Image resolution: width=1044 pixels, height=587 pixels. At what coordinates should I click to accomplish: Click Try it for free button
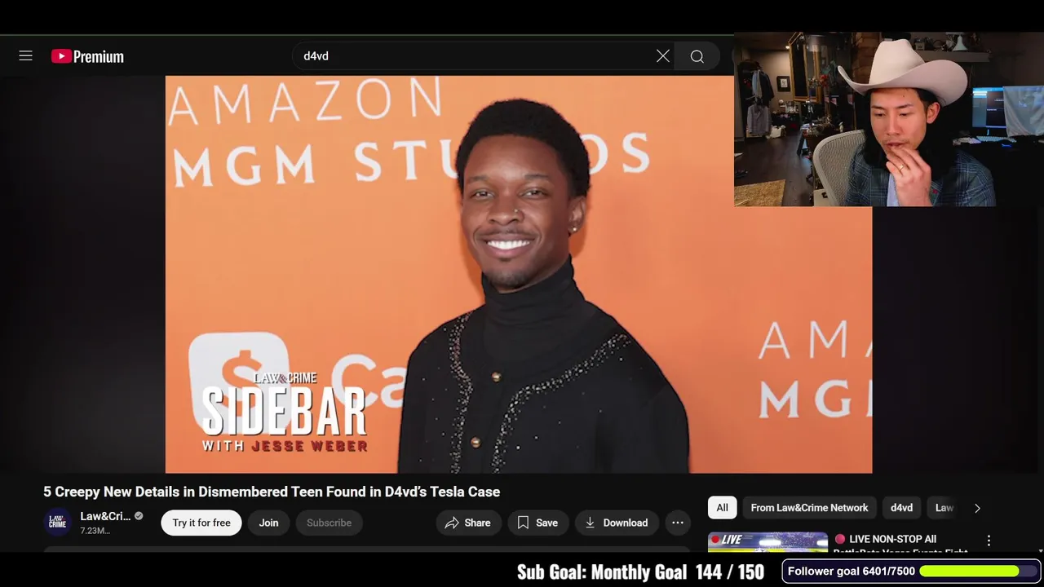pos(201,523)
